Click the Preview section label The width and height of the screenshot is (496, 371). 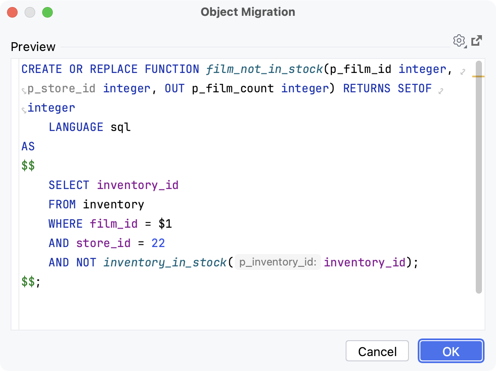coord(33,47)
